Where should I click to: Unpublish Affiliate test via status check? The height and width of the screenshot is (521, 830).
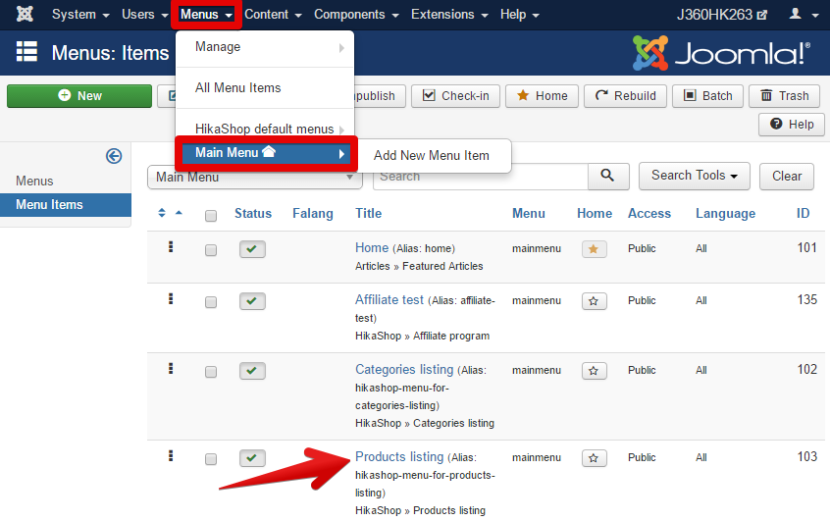(252, 301)
